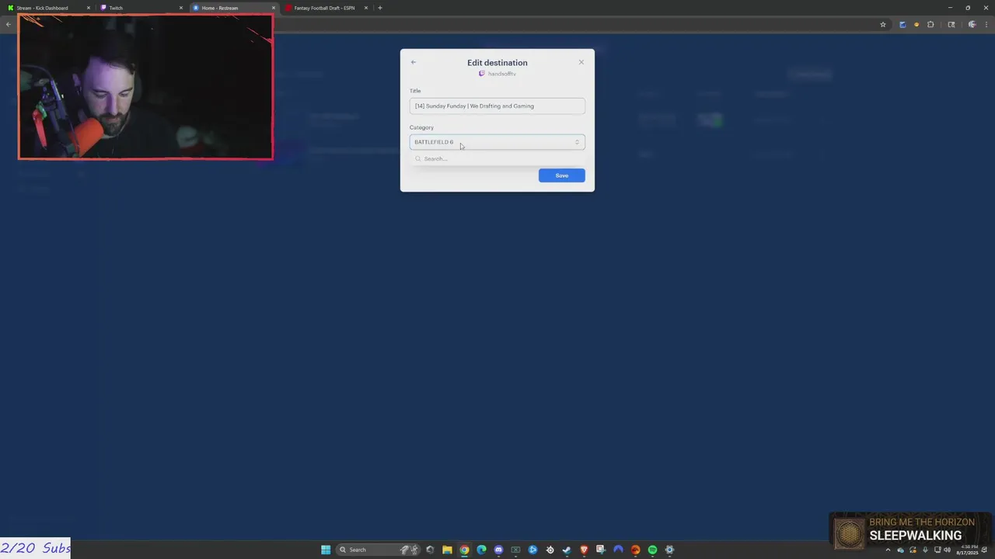Open Google Chrome from the taskbar
Image resolution: width=995 pixels, height=559 pixels.
(x=464, y=550)
